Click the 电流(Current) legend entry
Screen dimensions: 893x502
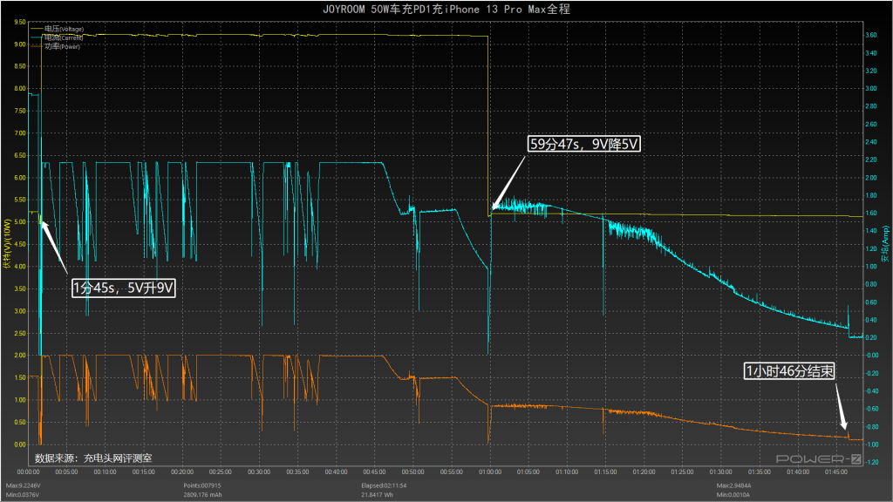(x=57, y=37)
